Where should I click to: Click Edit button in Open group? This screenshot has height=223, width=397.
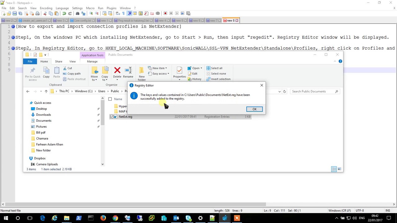point(192,74)
